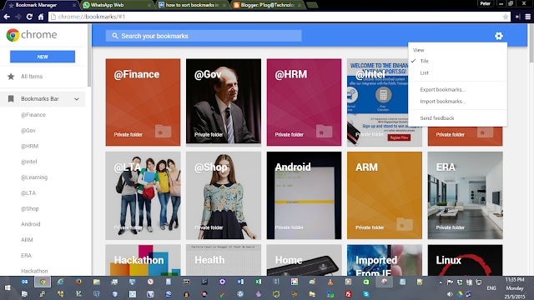The height and width of the screenshot is (300, 534).
Task: Go forward with the browser forward arrow
Action: pos(18,17)
